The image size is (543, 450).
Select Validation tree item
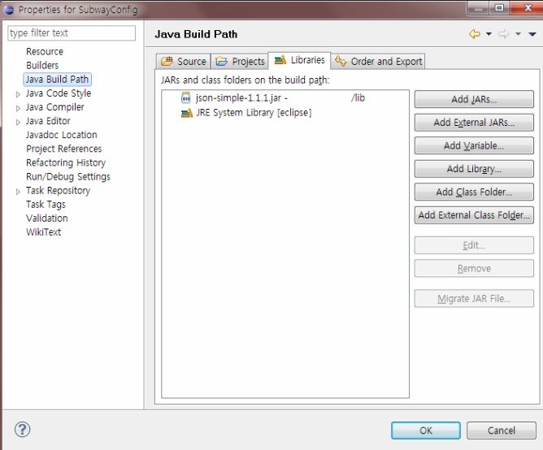click(x=47, y=218)
